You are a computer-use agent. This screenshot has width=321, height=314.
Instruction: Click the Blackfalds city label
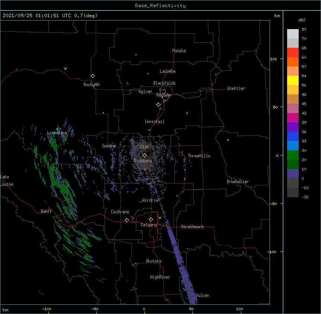(x=164, y=83)
